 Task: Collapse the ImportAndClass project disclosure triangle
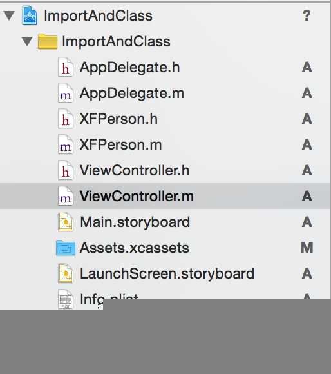(x=9, y=15)
